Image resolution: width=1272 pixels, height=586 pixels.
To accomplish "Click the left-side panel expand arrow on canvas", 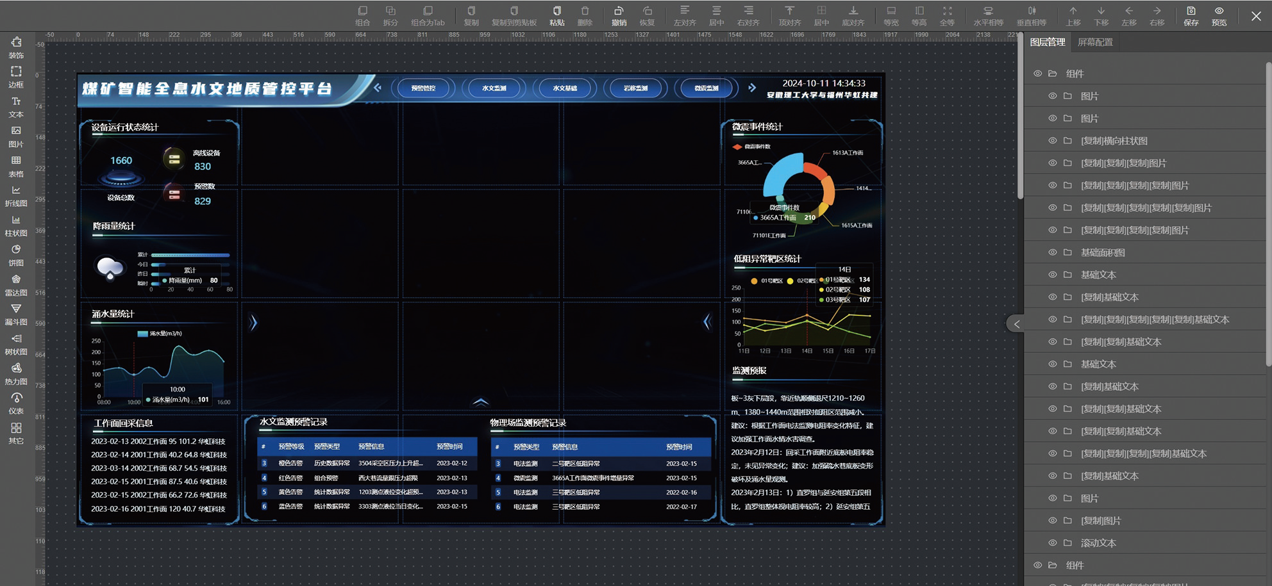I will 253,322.
